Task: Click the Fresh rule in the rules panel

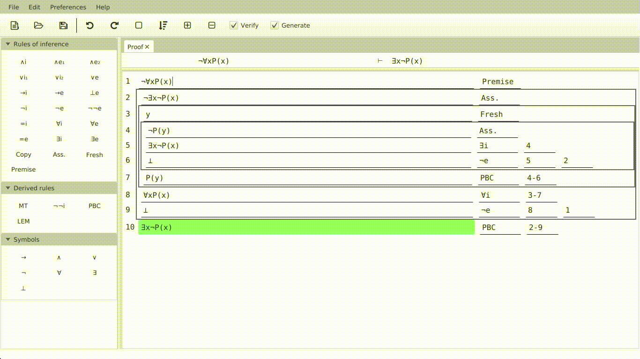Action: coord(95,155)
